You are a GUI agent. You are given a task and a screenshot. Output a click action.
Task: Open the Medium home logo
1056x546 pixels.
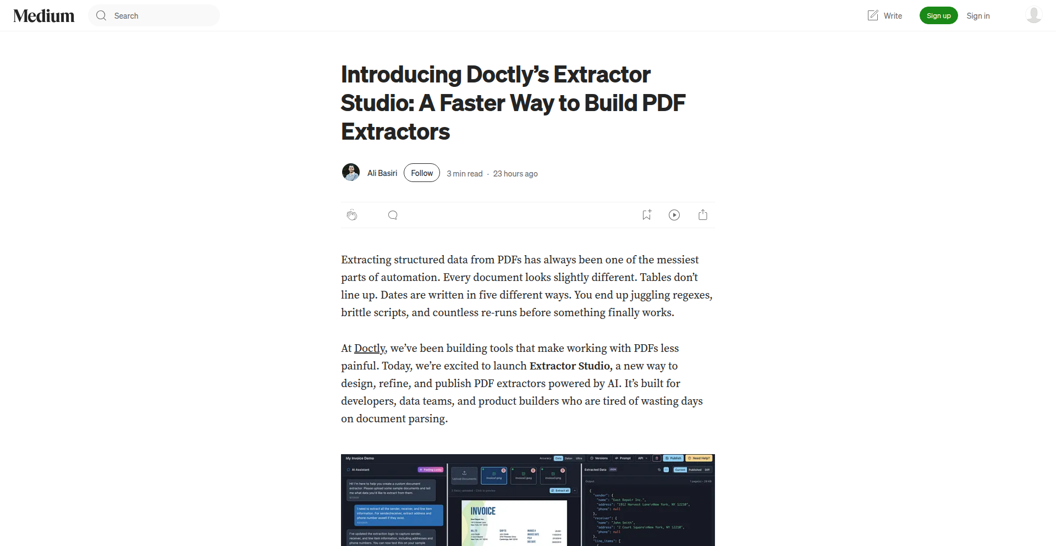[x=44, y=16]
